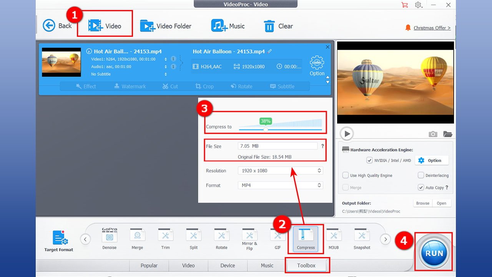Open the folder icon under the preview
This screenshot has width=492, height=277.
pos(447,134)
